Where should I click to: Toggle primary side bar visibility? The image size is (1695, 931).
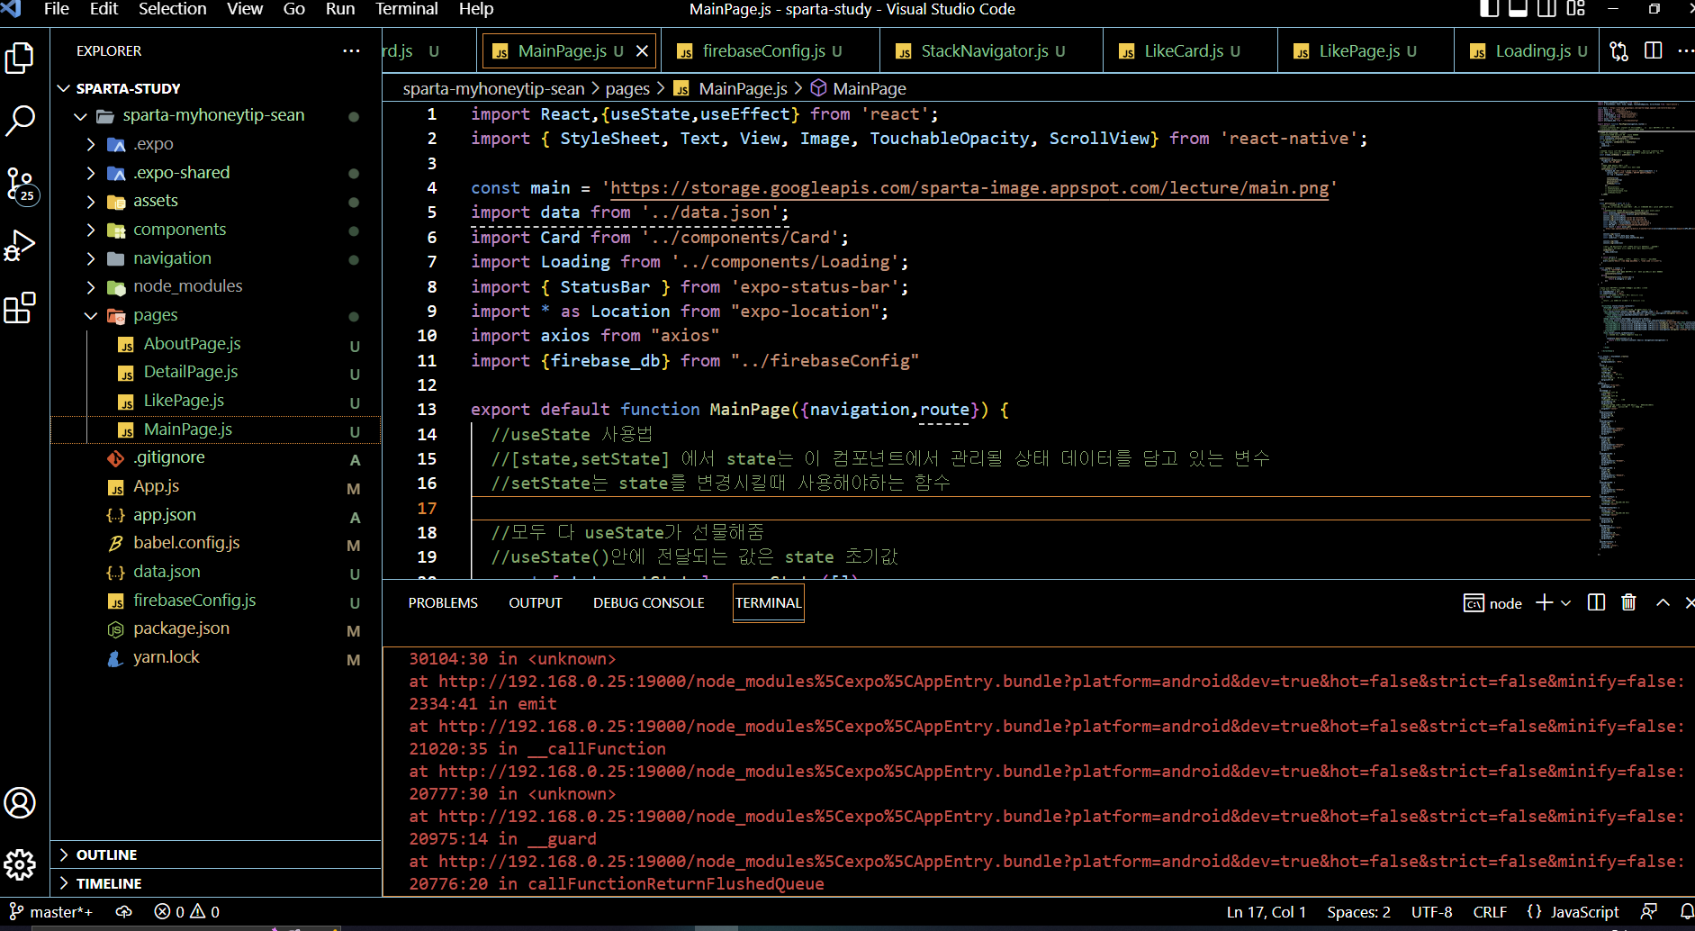pos(1490,9)
